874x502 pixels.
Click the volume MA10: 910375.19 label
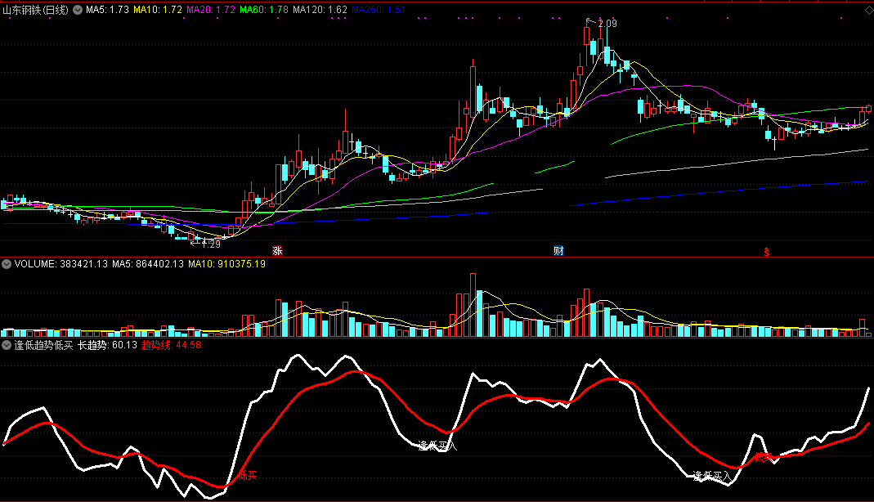[226, 264]
